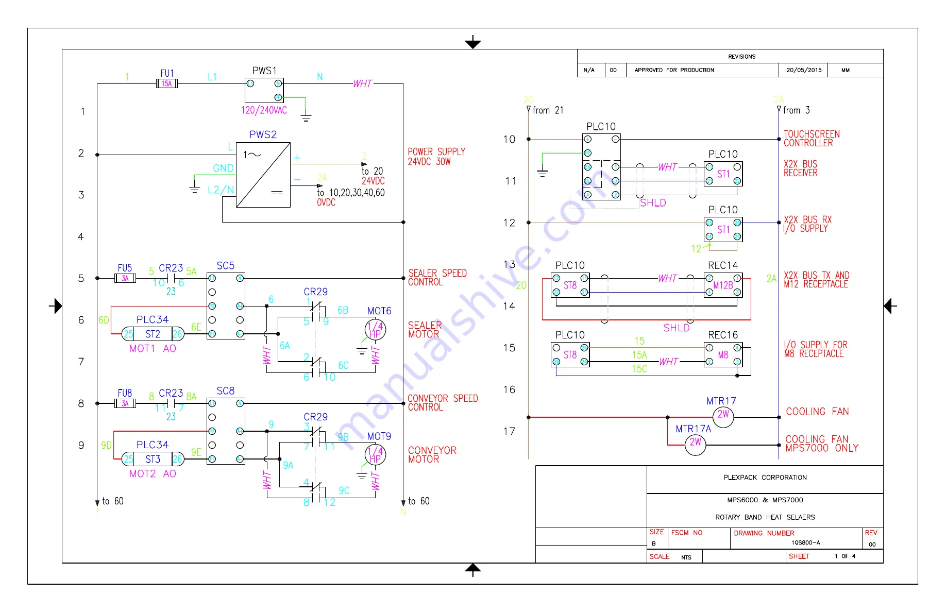Click the 'SEALER SPEED CONTROL' label
Screen dimensions: 946x612
tap(437, 278)
